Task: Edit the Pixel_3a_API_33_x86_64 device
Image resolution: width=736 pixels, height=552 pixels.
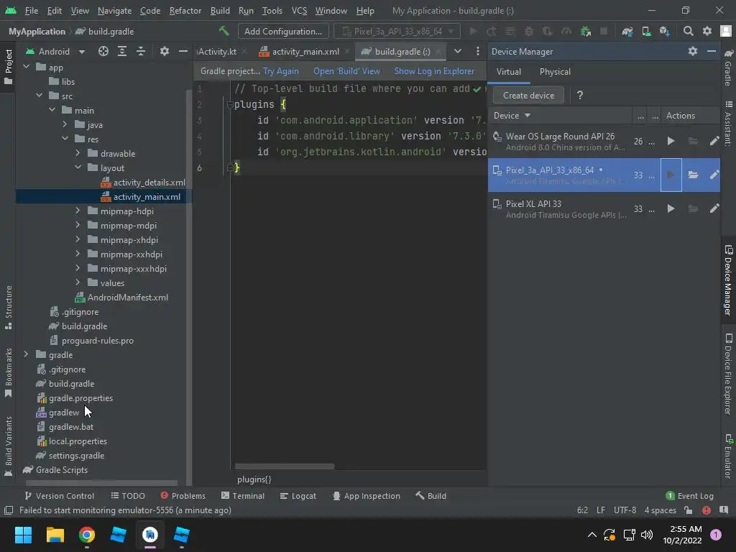Action: pos(714,175)
